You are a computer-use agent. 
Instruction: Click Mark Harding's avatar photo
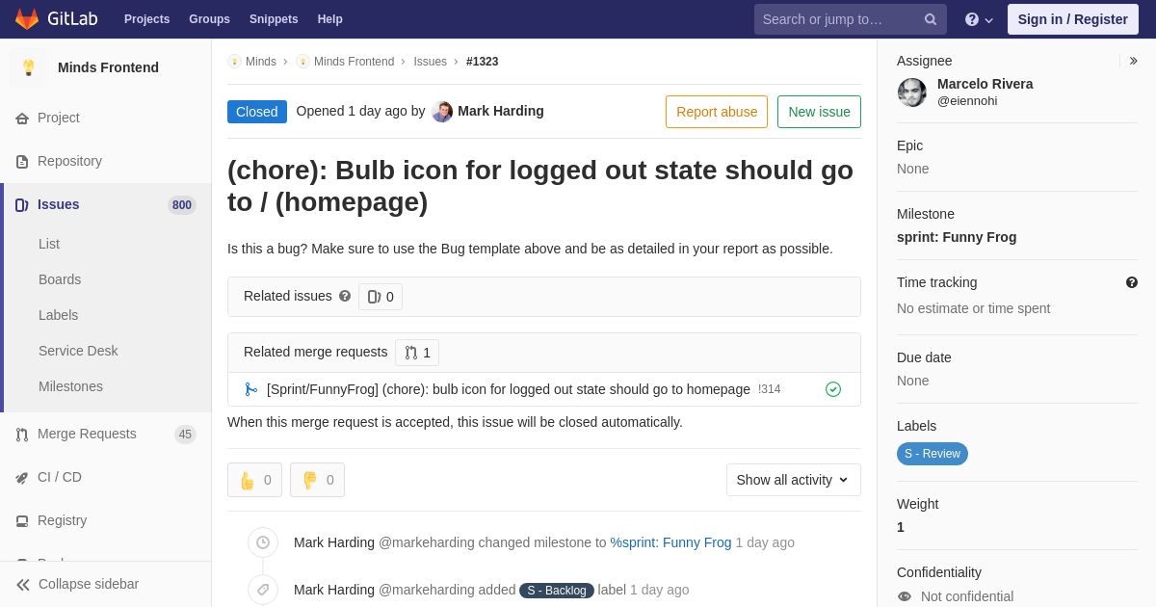[442, 112]
